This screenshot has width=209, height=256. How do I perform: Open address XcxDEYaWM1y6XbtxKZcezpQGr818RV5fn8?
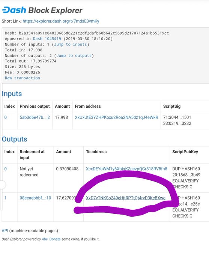pos(126,169)
